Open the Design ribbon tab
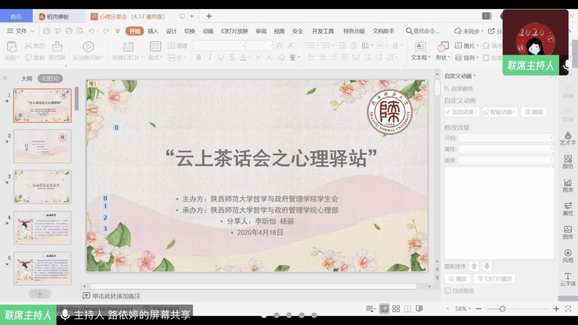This screenshot has width=578, height=325. point(171,32)
